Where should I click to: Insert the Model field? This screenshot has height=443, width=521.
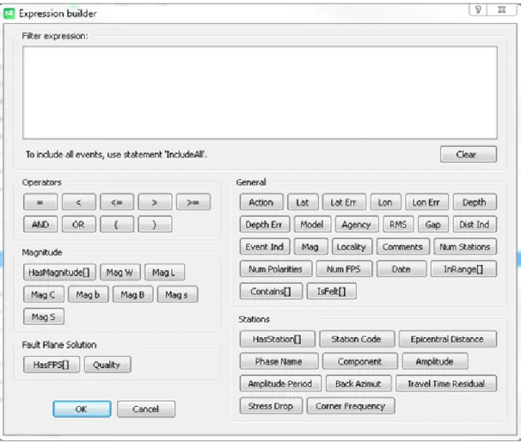point(312,225)
